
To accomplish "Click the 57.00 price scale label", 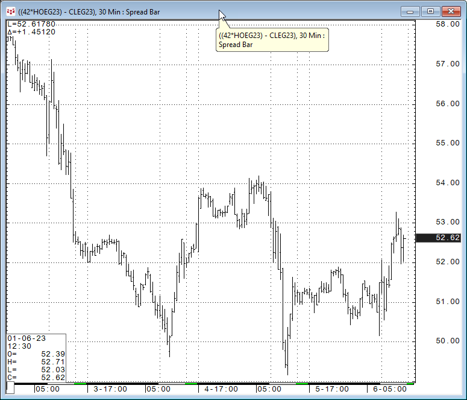I will (x=447, y=64).
